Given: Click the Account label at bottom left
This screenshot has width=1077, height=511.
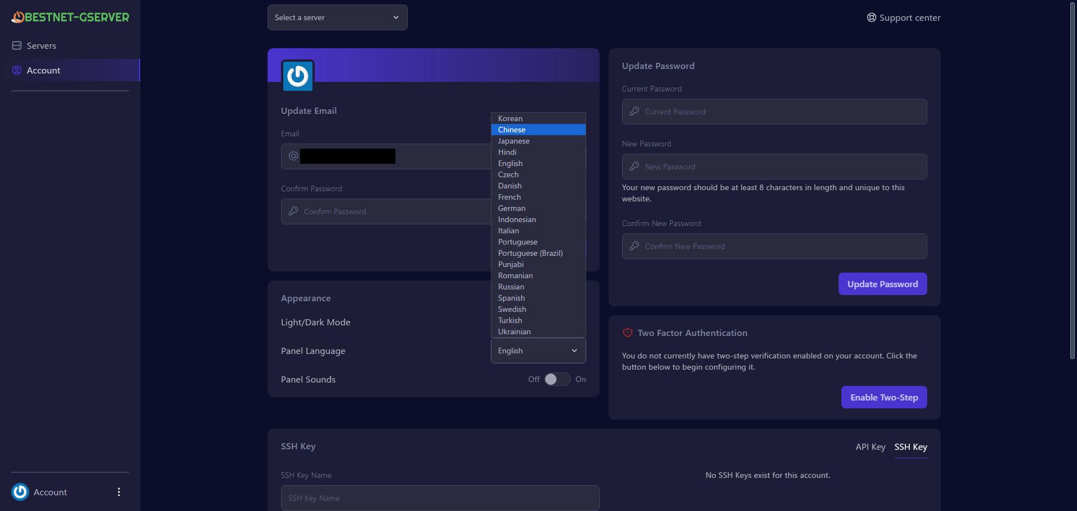Looking at the screenshot, I should point(50,492).
